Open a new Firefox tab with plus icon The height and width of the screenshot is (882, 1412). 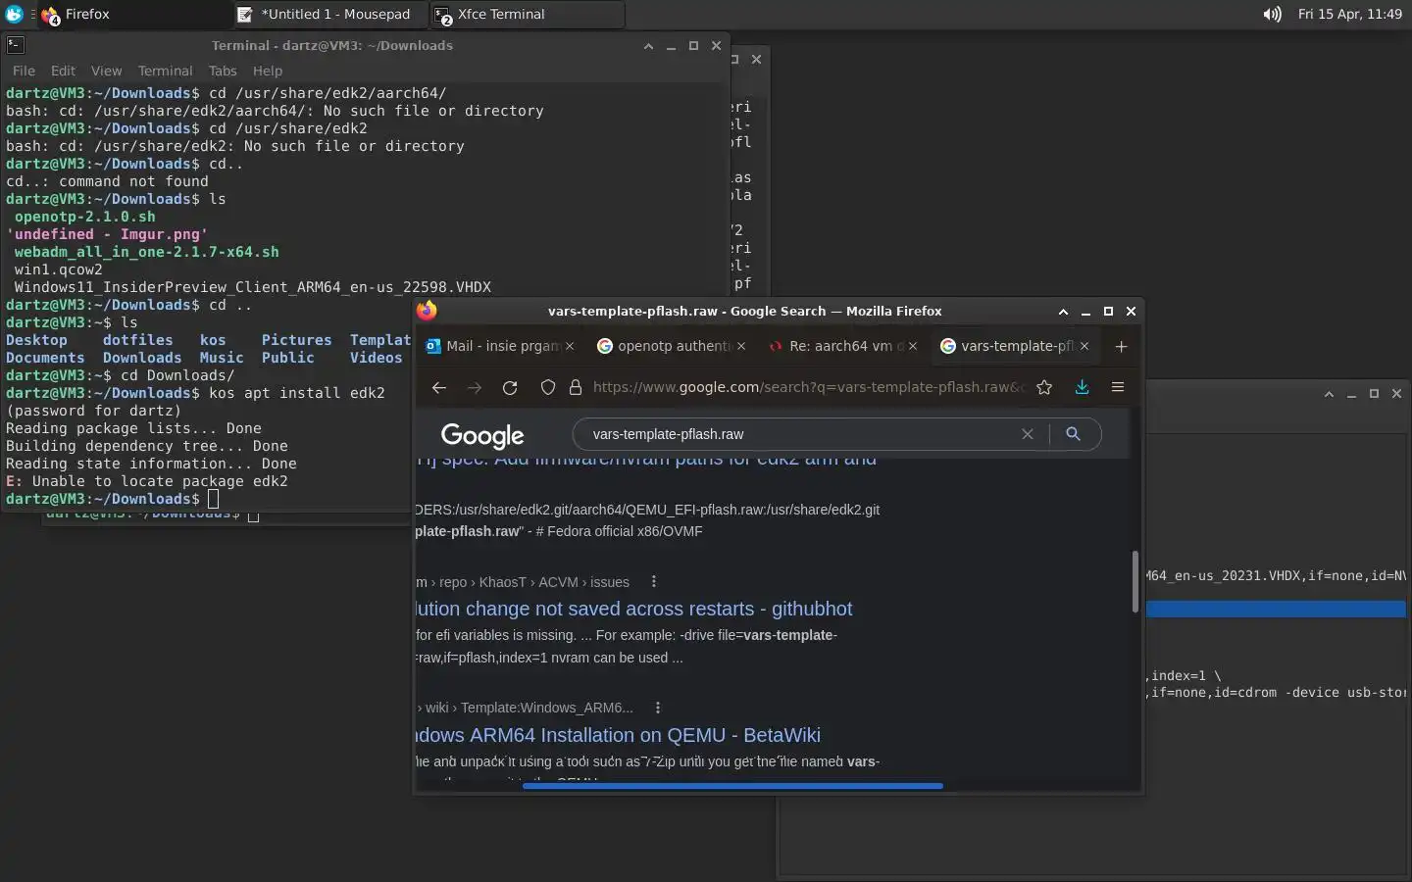point(1121,346)
